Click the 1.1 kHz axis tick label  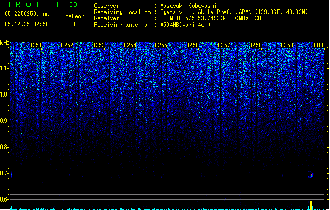[4, 68]
